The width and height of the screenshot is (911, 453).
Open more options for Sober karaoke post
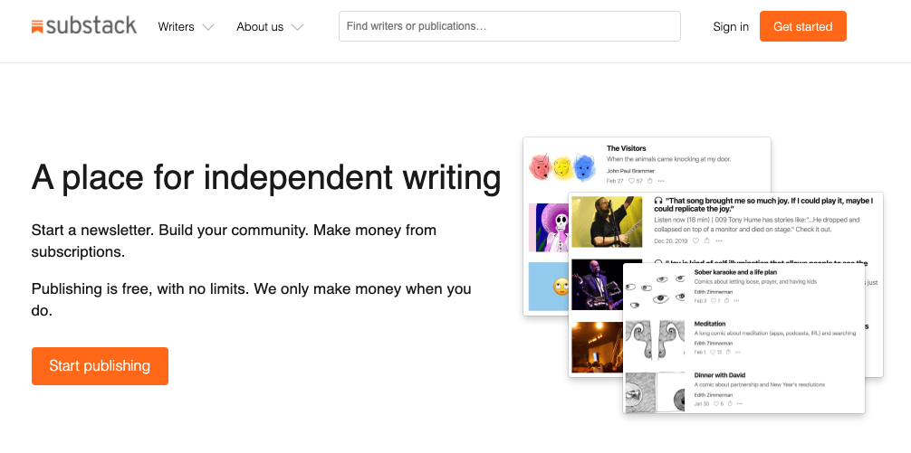click(737, 301)
